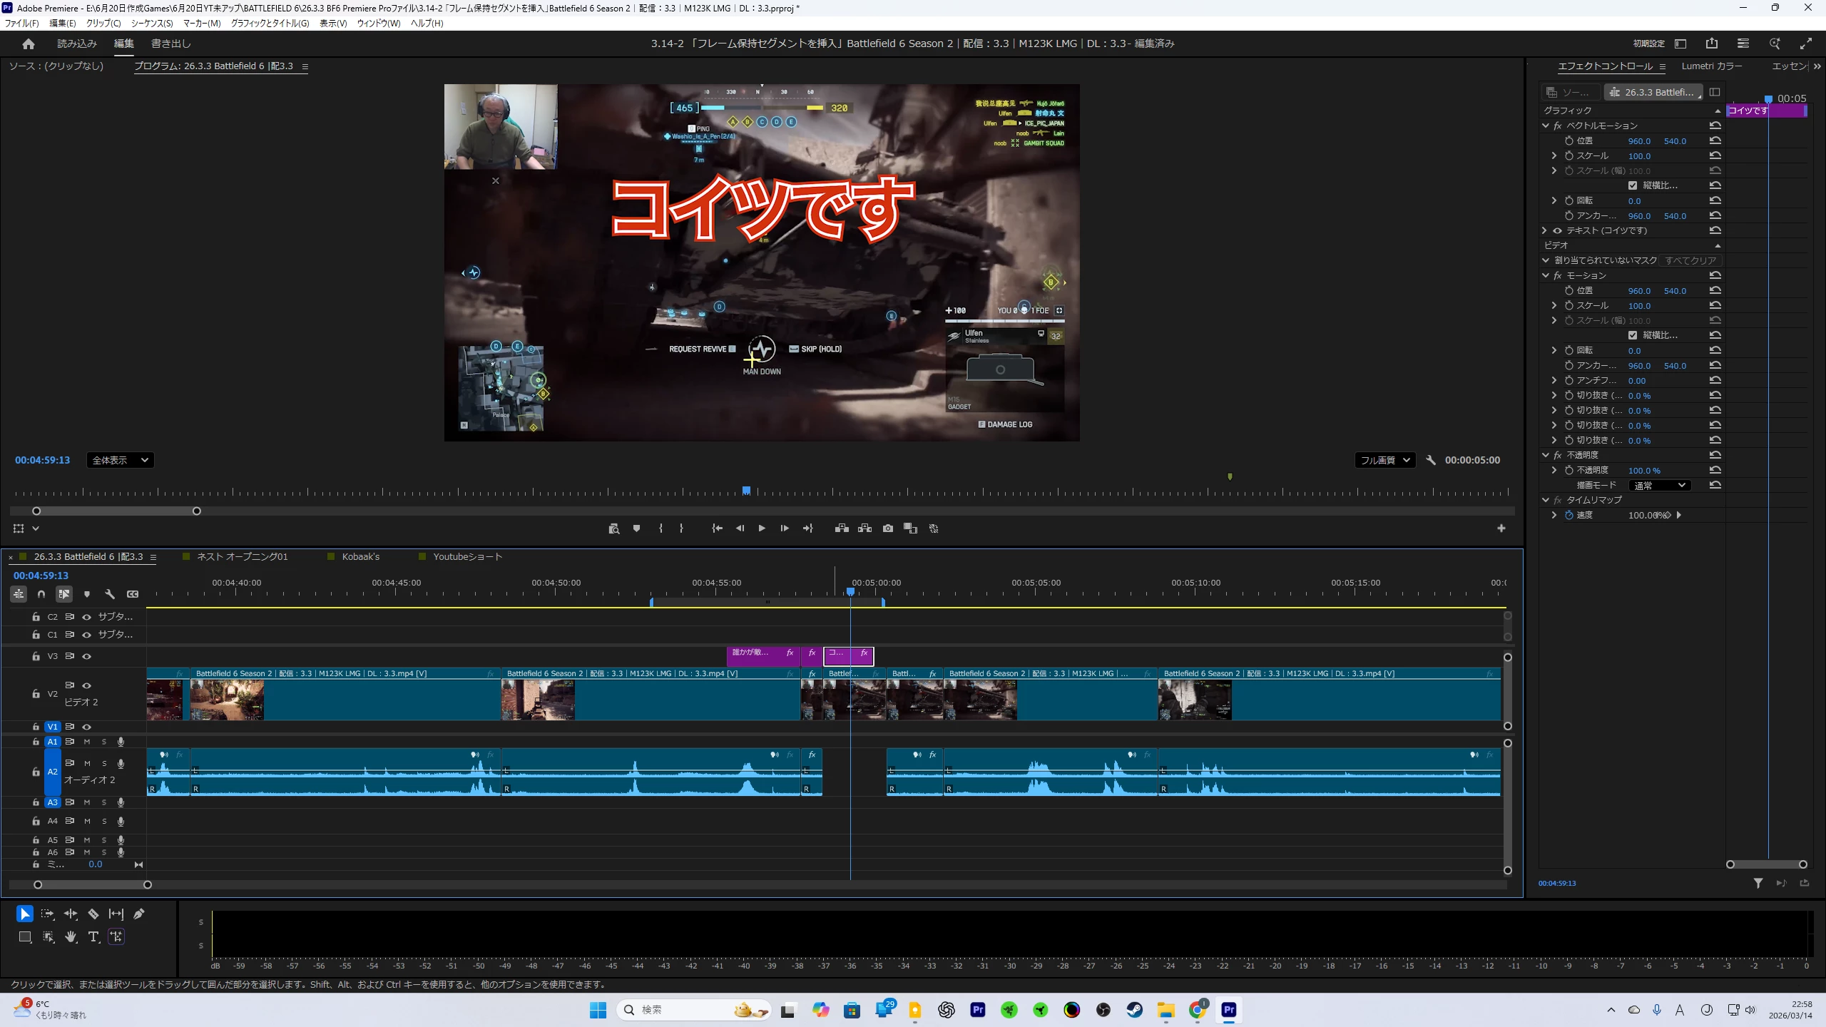Toggle aspect ratio checkbox under Vector Motion
The image size is (1826, 1027).
click(1633, 185)
